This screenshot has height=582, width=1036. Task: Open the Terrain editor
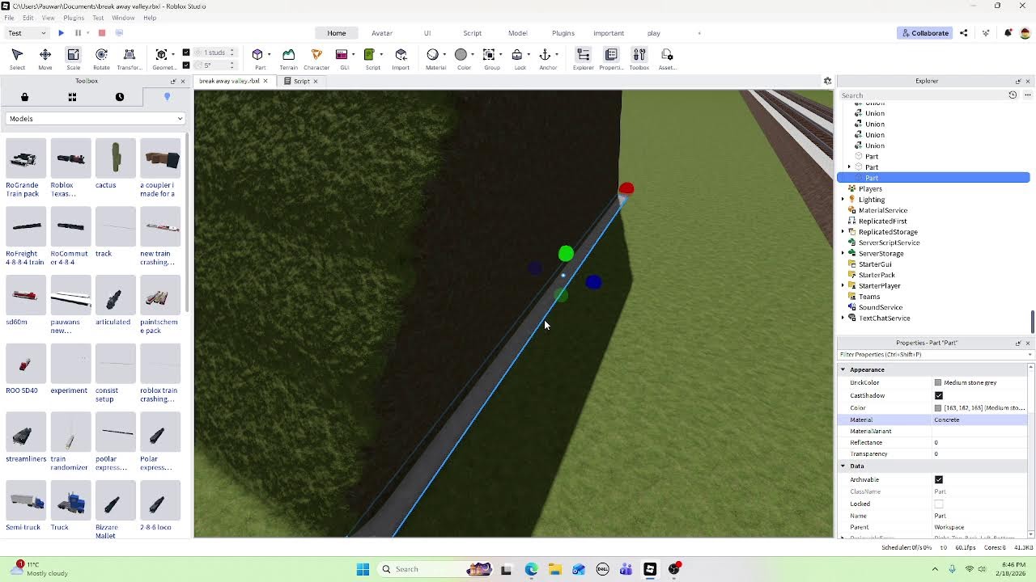pos(288,58)
